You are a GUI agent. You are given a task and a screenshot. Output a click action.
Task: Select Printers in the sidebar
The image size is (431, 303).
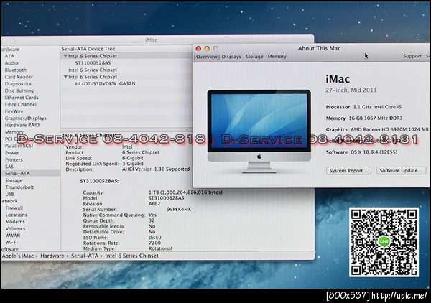14,159
